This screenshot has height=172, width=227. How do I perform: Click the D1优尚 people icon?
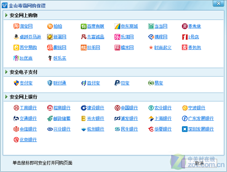coord(16,58)
